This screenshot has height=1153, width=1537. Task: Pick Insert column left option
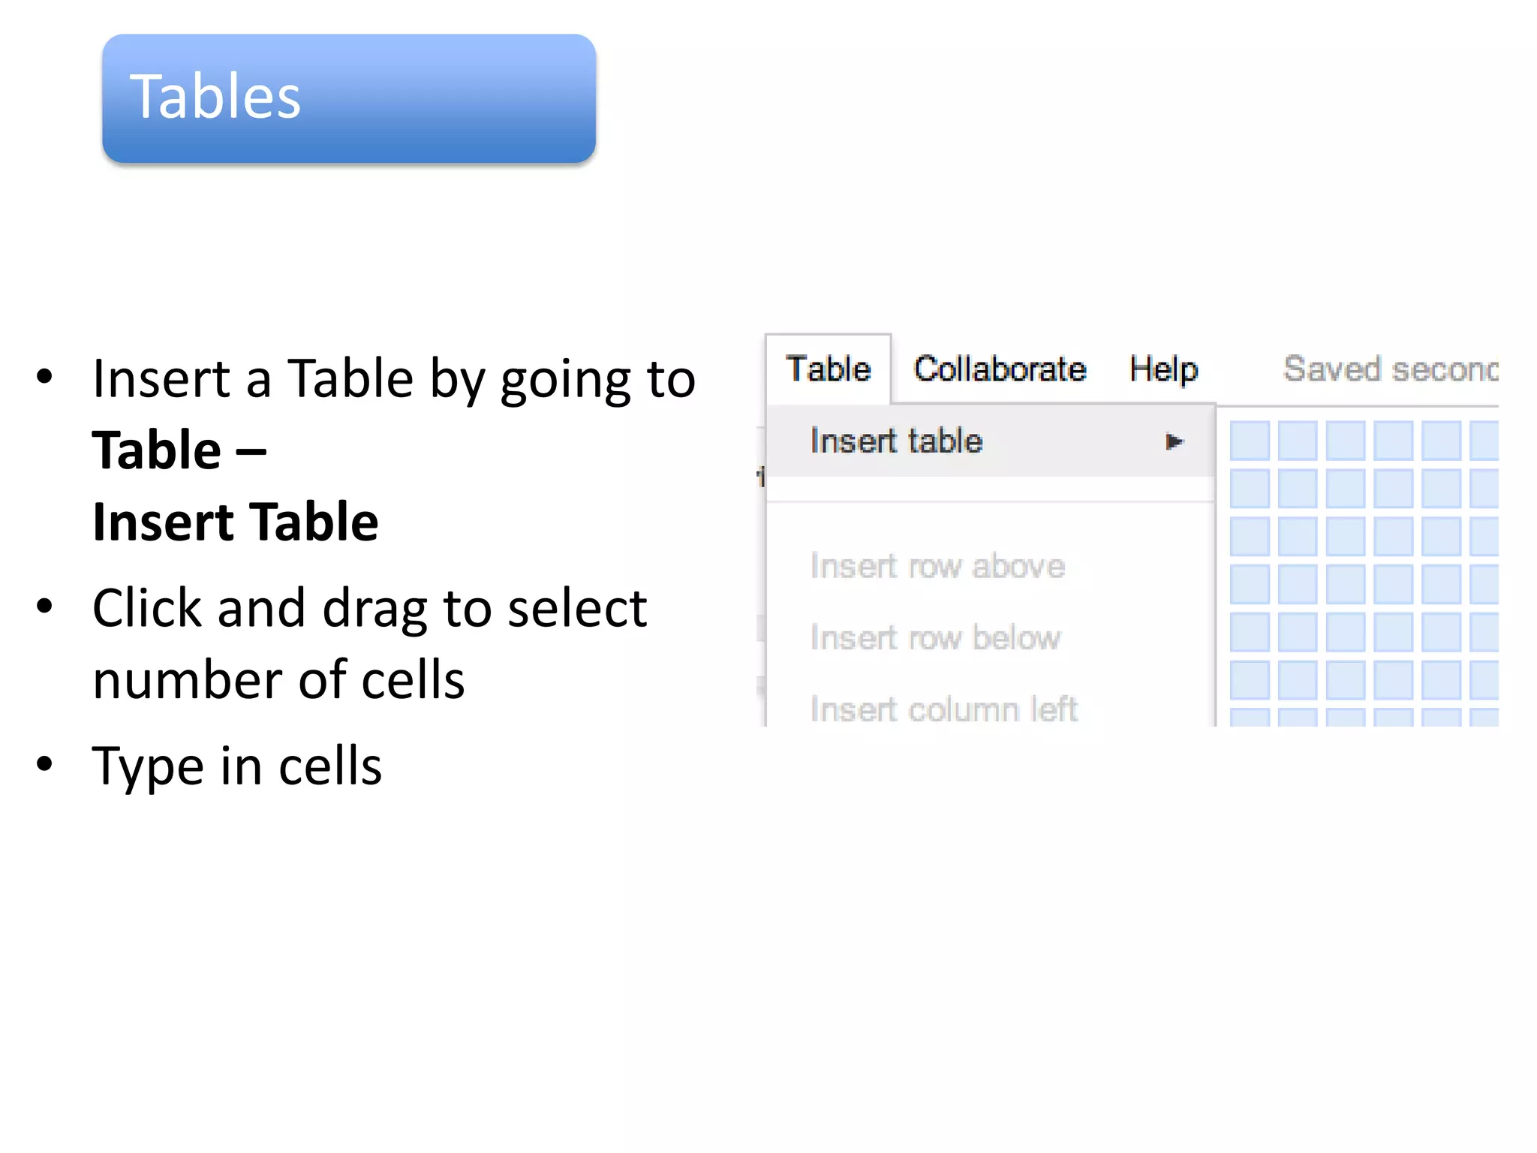pyautogui.click(x=943, y=709)
